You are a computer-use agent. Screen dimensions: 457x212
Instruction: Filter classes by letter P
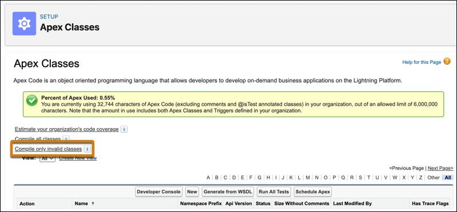click(334, 178)
